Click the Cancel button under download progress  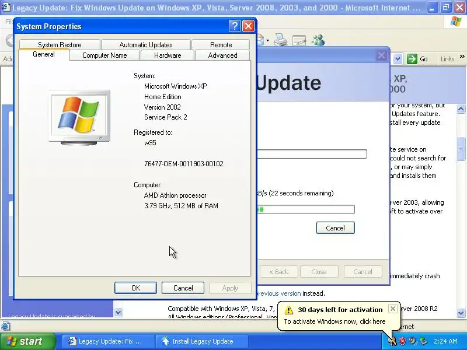[x=335, y=228]
